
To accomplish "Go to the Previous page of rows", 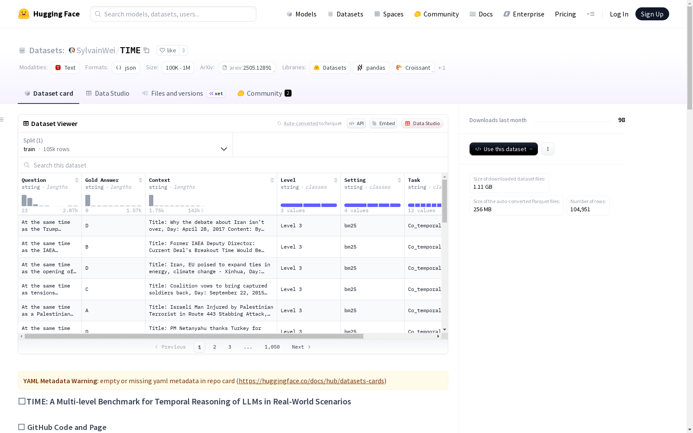I will click(170, 347).
